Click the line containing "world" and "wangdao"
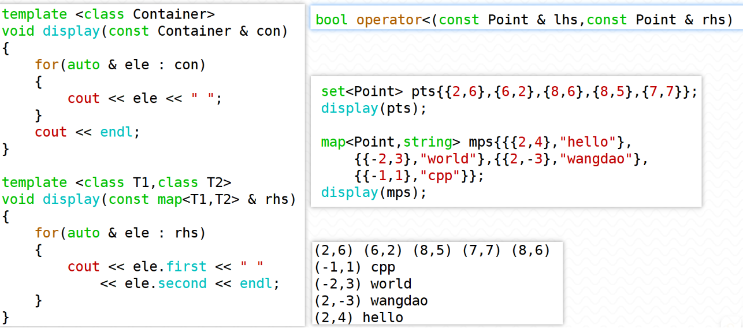Viewport: 743px width, 328px height. pyautogui.click(x=501, y=159)
